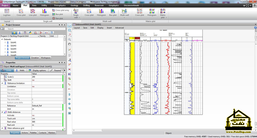Open the Multi-well plot dropdown
Screen dimensions: 257x138
point(125,13)
